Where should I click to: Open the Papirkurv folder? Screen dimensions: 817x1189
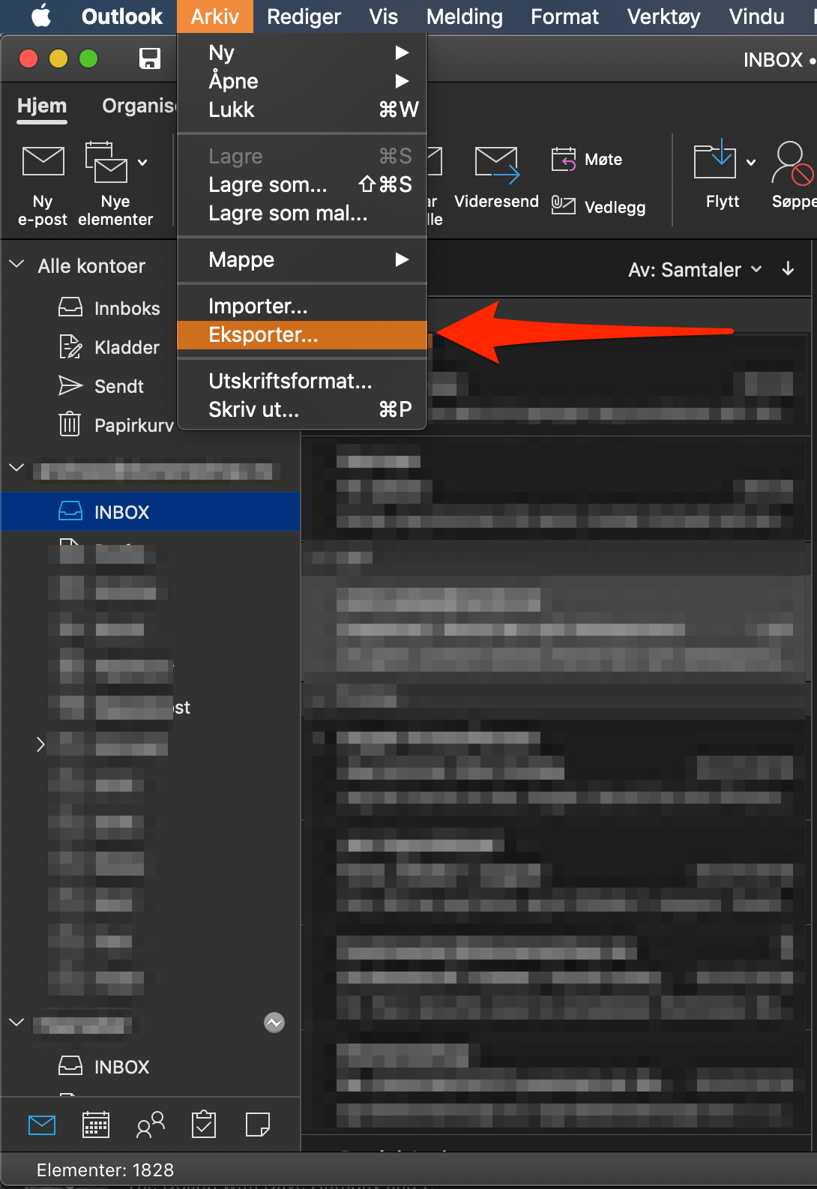(x=116, y=425)
